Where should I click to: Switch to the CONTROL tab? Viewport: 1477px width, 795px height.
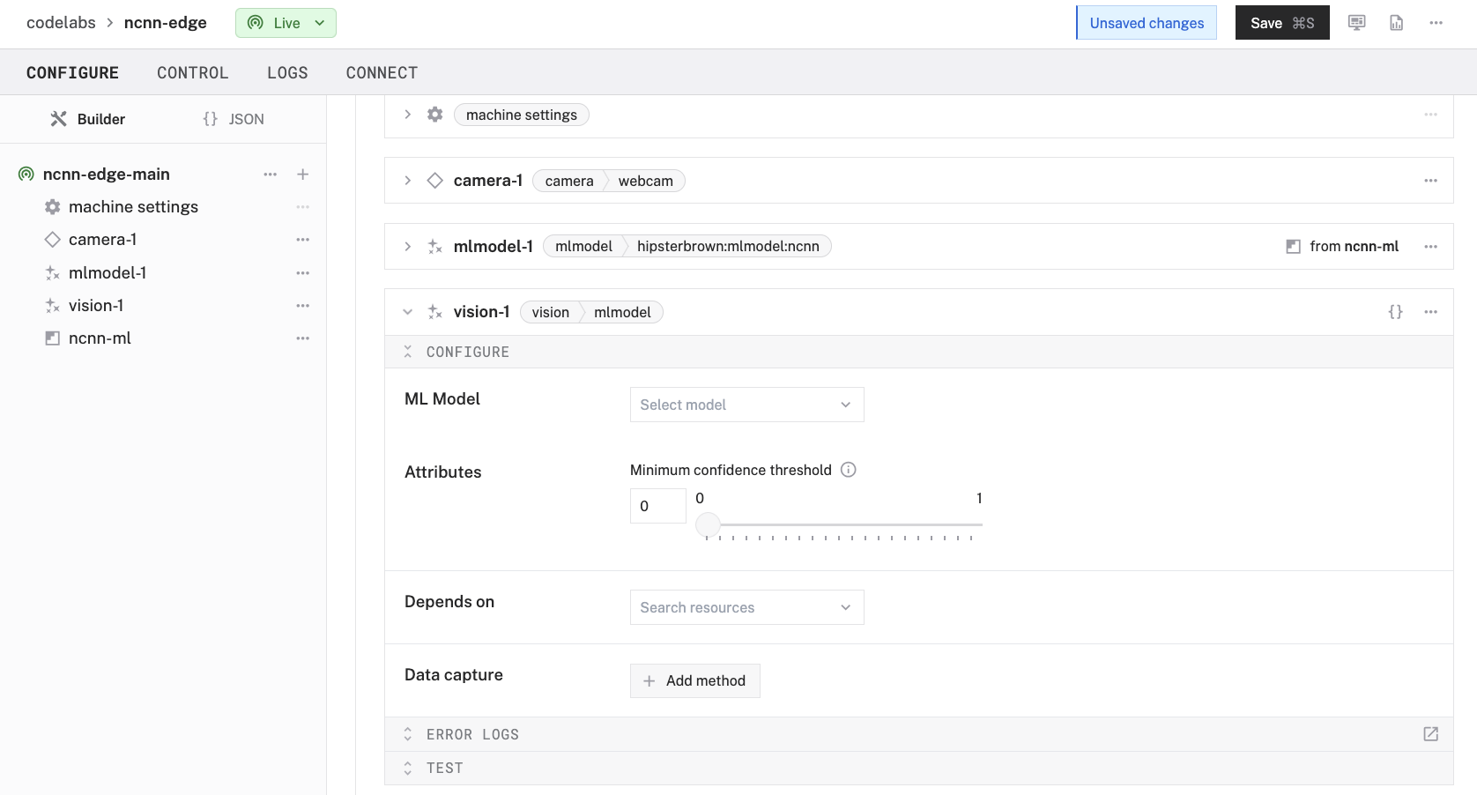(193, 72)
